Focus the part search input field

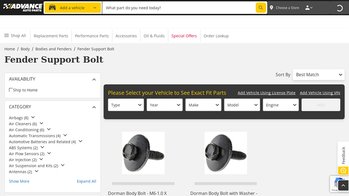179,8
